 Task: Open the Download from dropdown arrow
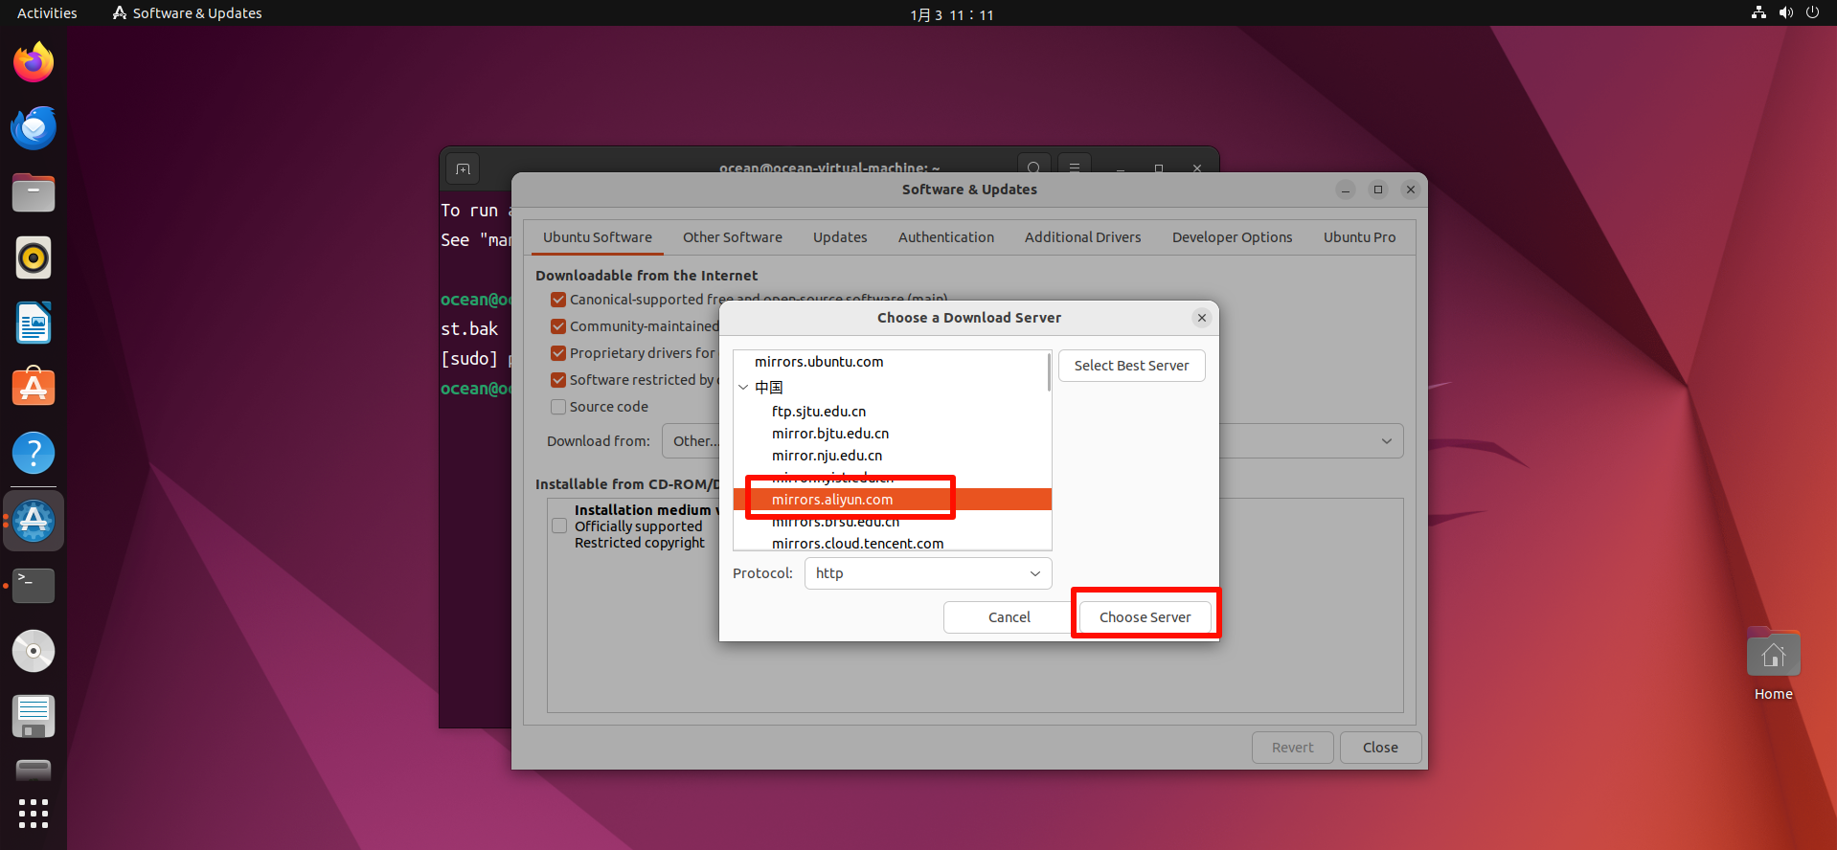click(x=1387, y=441)
